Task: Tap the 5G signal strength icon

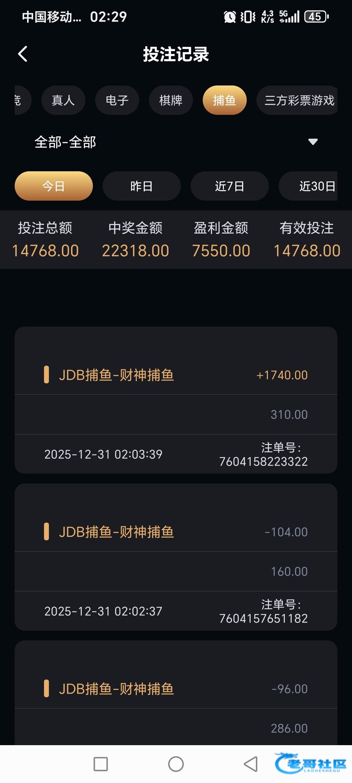Action: pos(289,17)
